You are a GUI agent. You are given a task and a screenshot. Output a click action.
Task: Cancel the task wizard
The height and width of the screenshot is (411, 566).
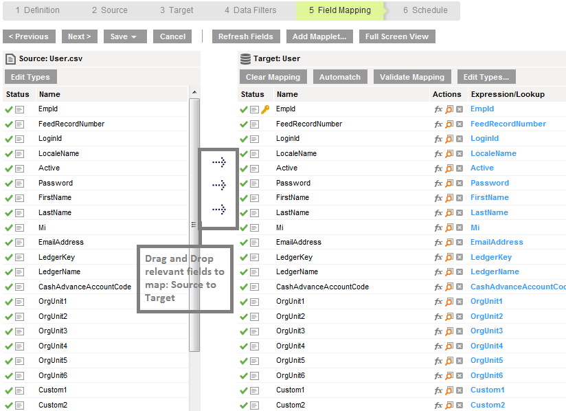(172, 36)
